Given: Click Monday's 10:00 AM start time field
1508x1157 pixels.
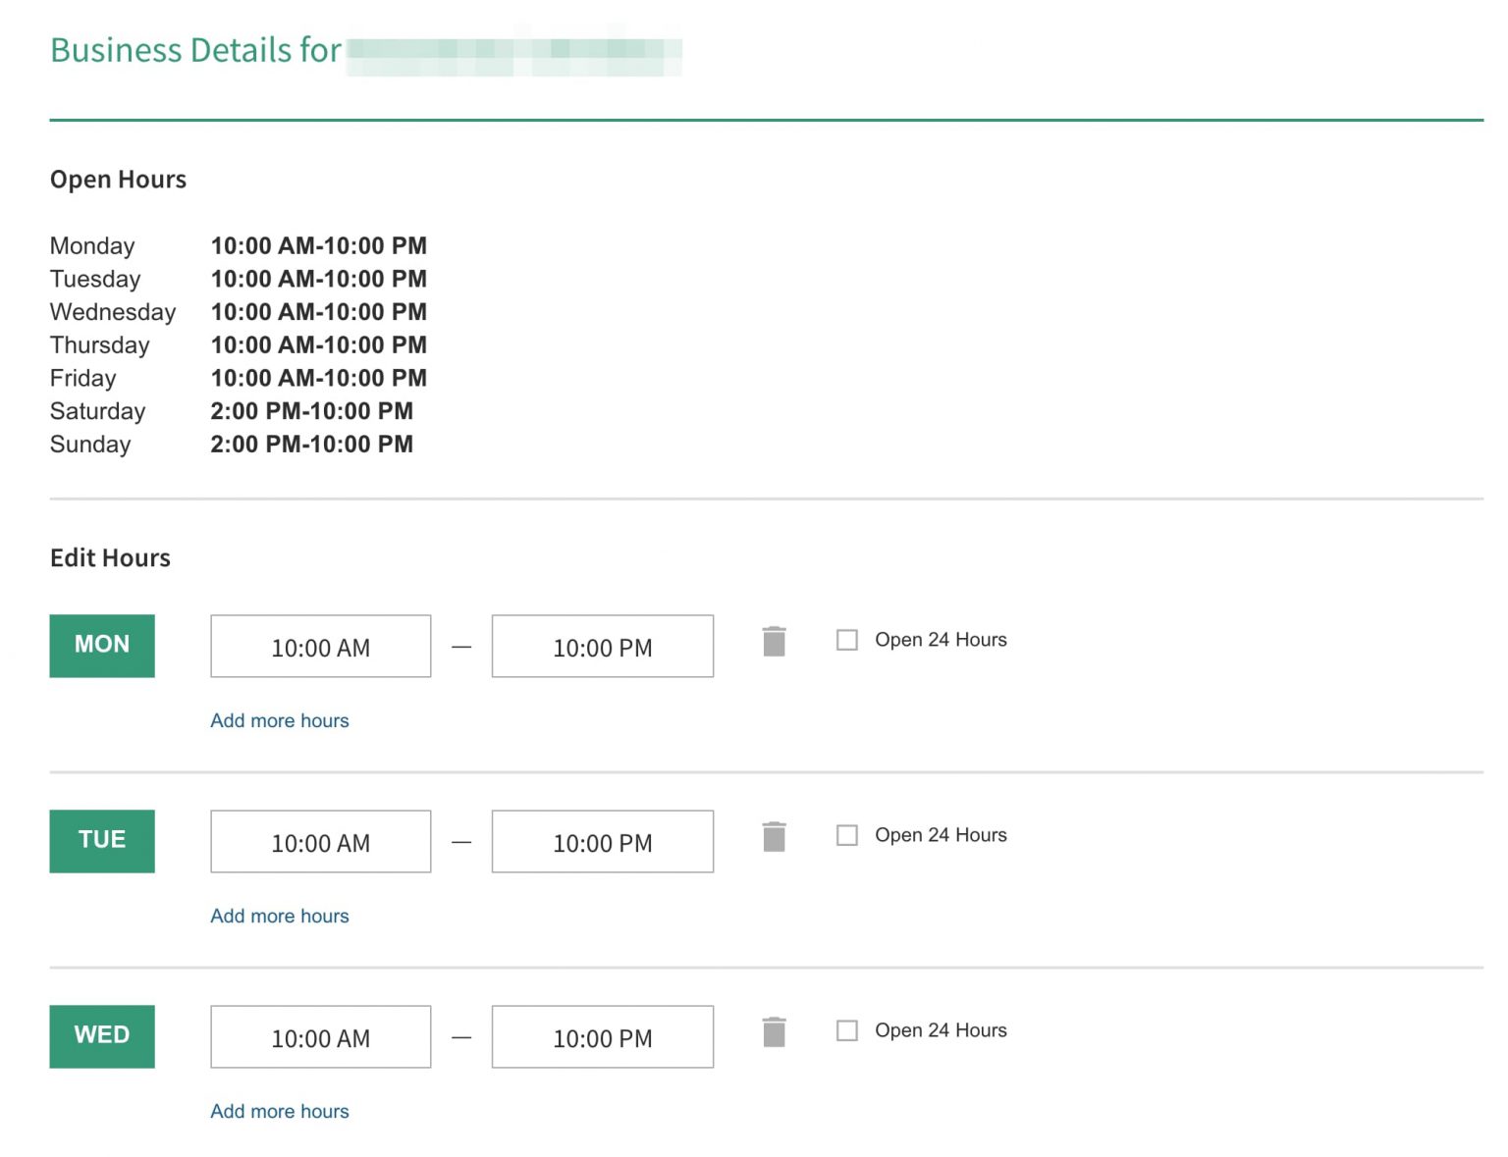Looking at the screenshot, I should pyautogui.click(x=320, y=646).
